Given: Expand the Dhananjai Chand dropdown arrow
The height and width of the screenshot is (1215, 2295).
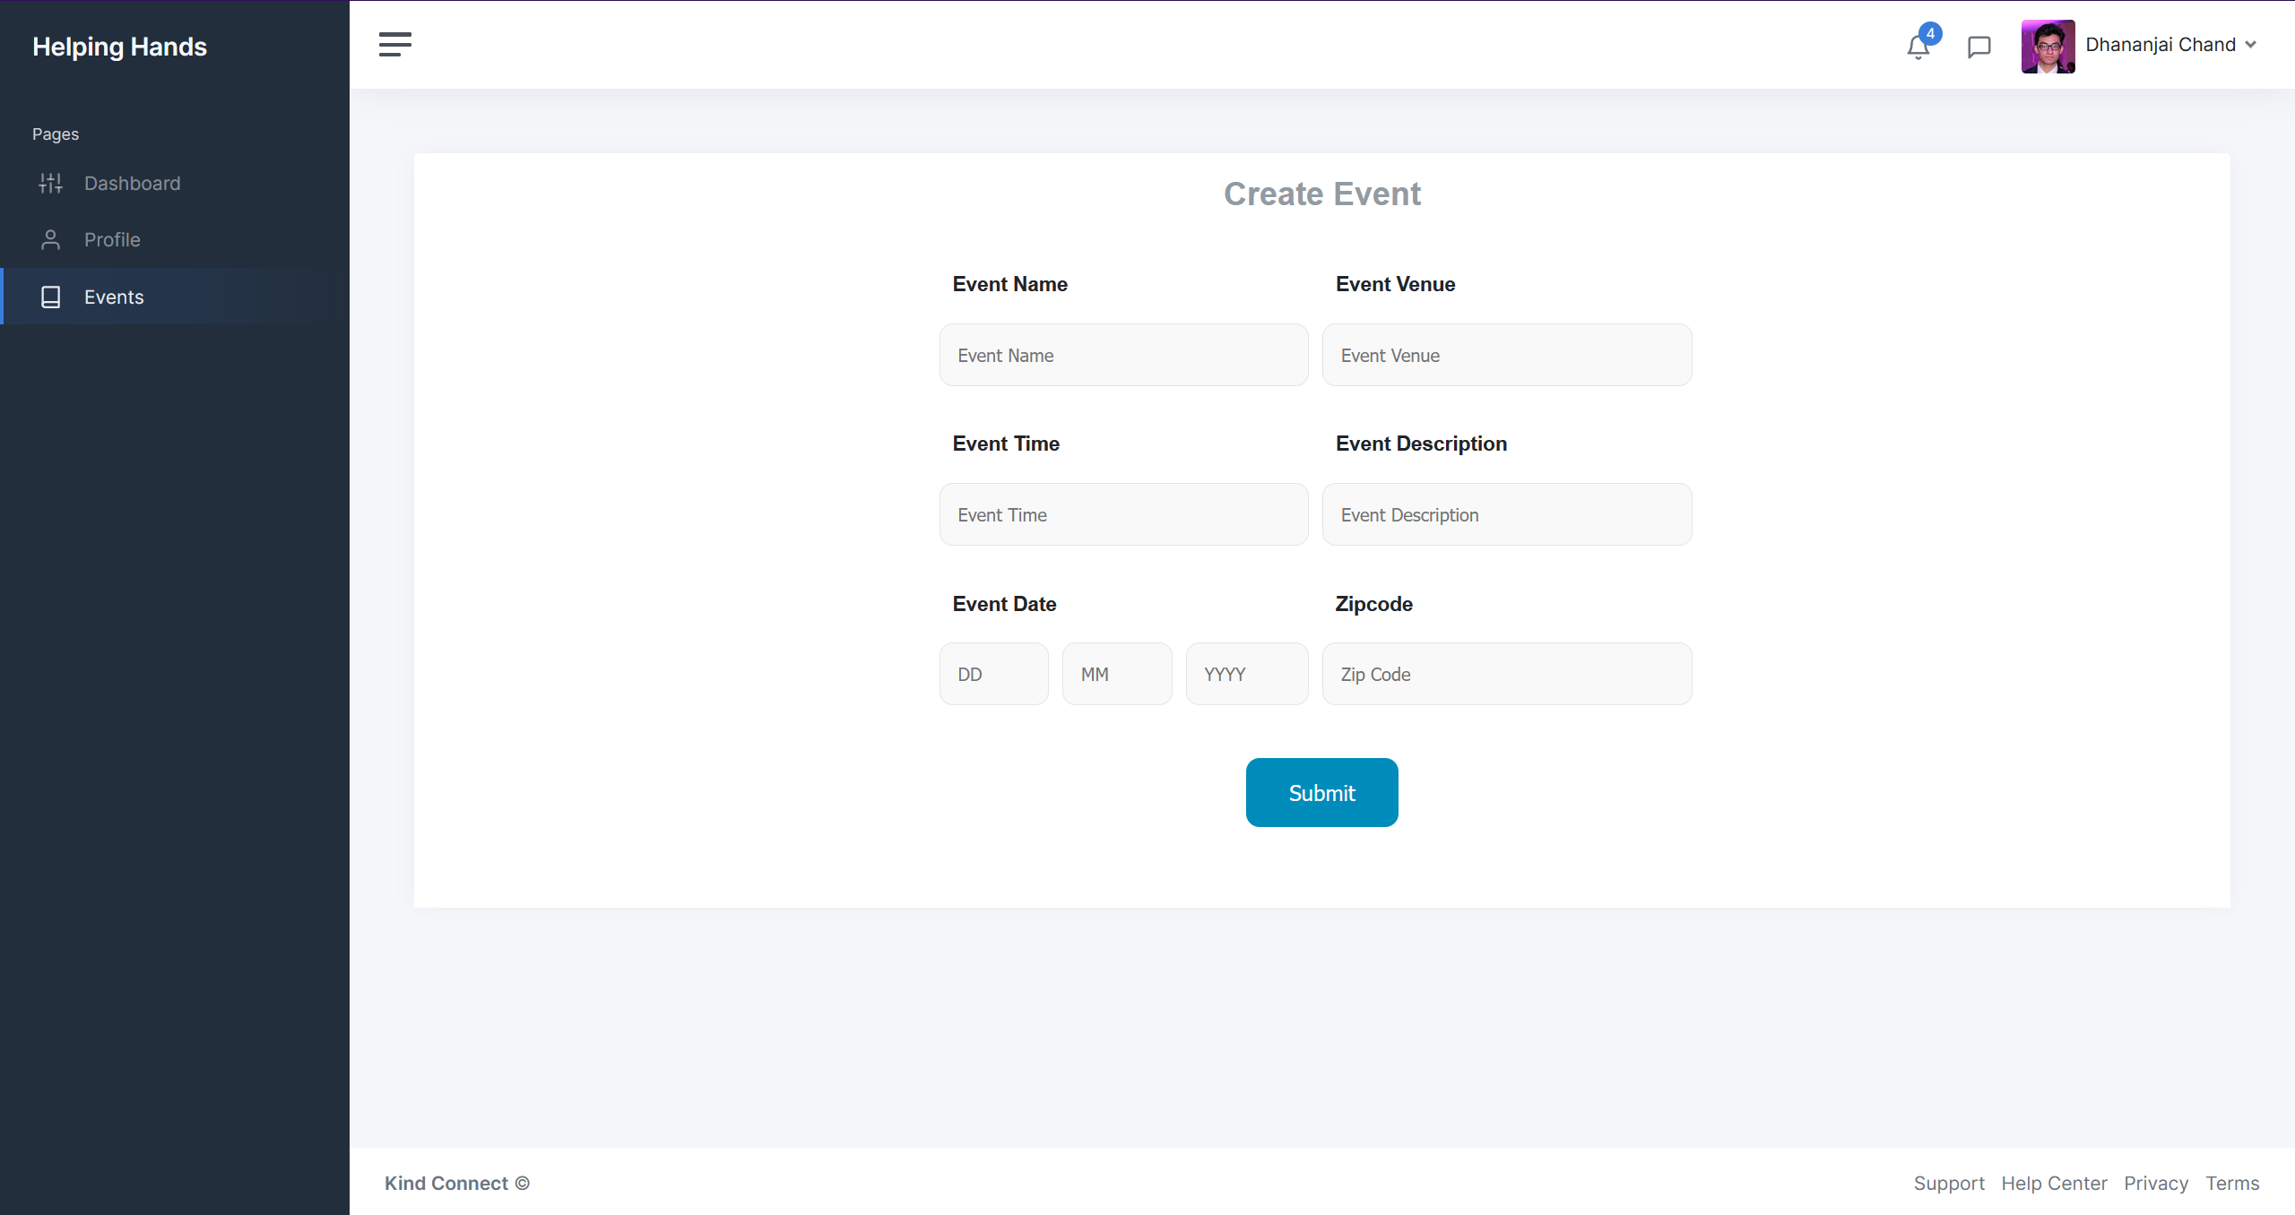Looking at the screenshot, I should click(2250, 45).
